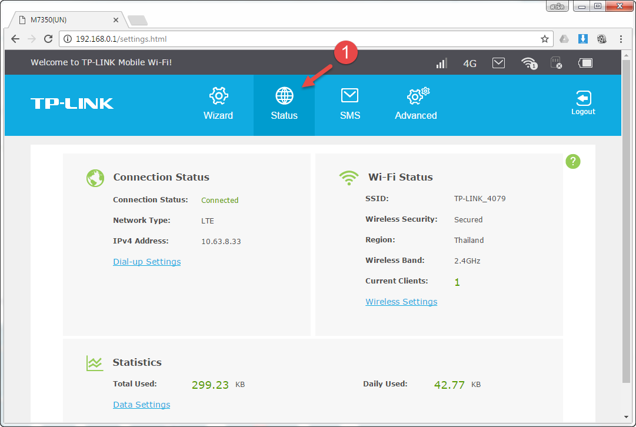Click the film reel extension icon
This screenshot has height=427, width=636.
click(x=602, y=39)
